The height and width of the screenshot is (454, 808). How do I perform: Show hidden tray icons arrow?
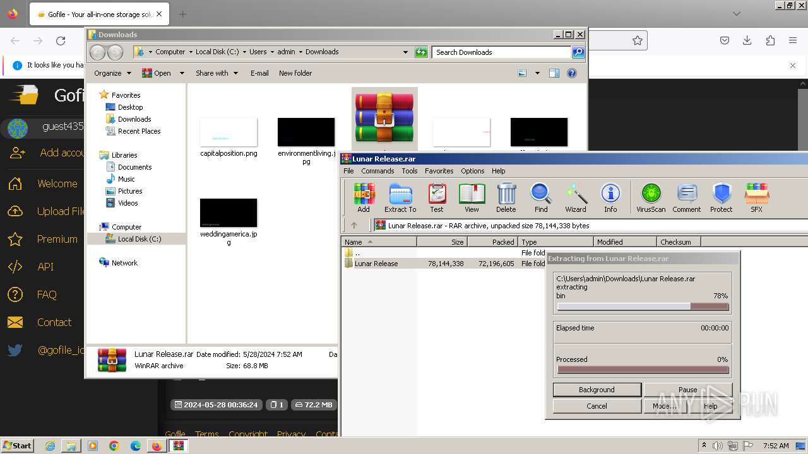click(704, 446)
